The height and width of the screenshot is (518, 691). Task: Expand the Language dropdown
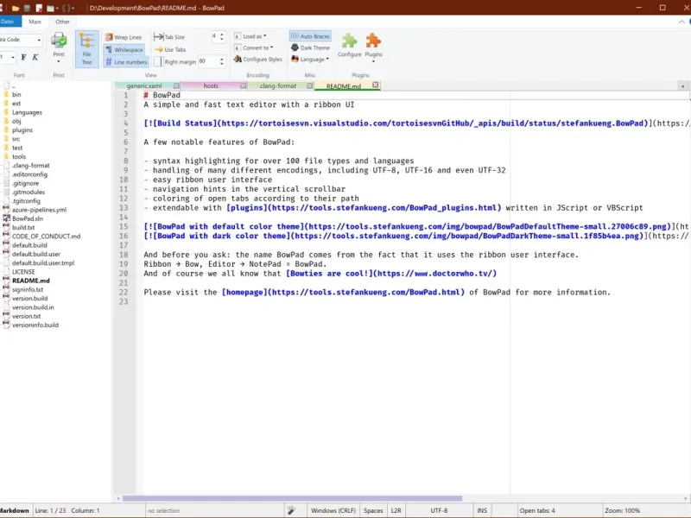(x=310, y=60)
